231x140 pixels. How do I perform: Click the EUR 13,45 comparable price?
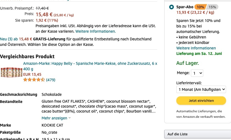pos(32,74)
